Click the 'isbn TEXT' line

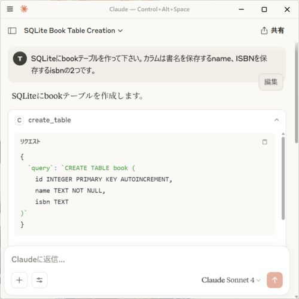click(52, 202)
